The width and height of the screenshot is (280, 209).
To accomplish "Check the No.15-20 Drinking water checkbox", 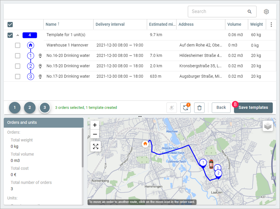I will click(x=18, y=66).
